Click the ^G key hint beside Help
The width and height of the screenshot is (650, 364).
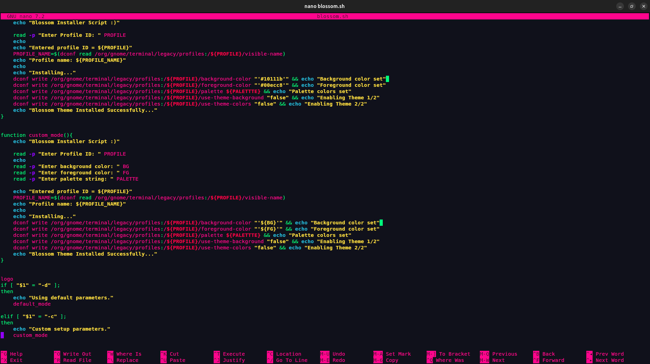tap(4, 354)
